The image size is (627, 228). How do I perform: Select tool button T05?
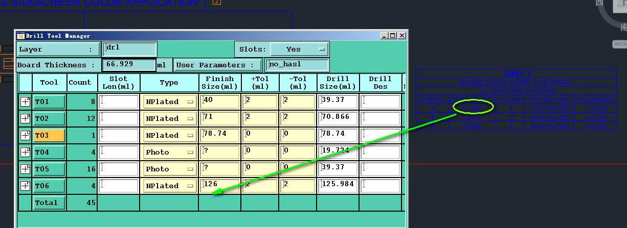[x=49, y=169]
